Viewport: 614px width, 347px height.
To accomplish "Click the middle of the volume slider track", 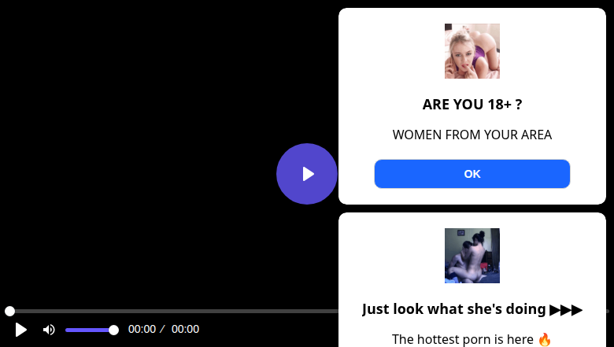I will pos(90,330).
